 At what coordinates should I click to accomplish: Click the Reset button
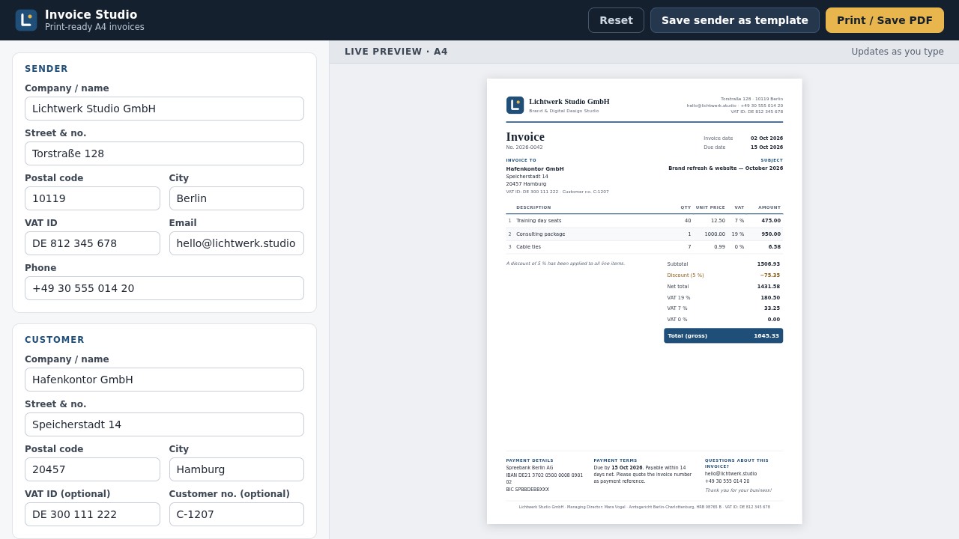click(616, 20)
